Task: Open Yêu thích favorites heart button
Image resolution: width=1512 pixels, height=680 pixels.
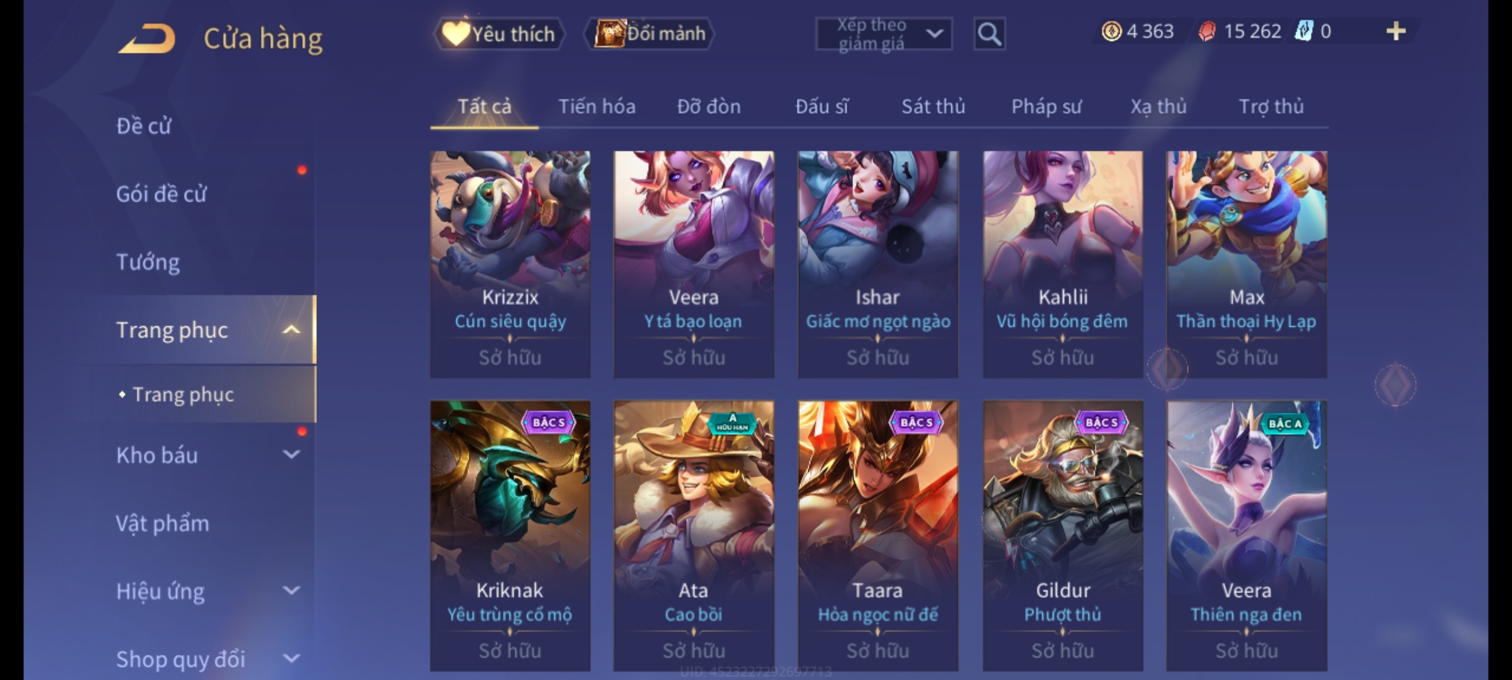Action: tap(500, 33)
